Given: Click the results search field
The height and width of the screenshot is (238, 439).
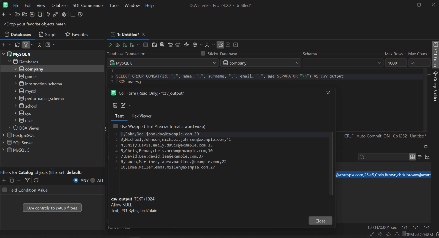Looking at the screenshot, I should 383,157.
